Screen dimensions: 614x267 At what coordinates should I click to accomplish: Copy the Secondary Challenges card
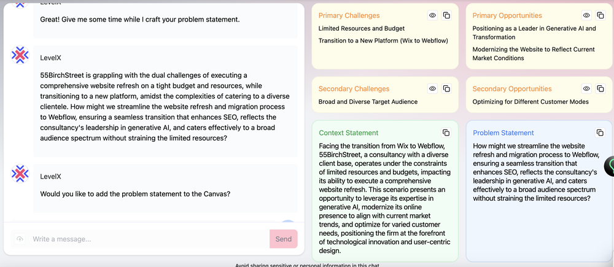pos(446,89)
